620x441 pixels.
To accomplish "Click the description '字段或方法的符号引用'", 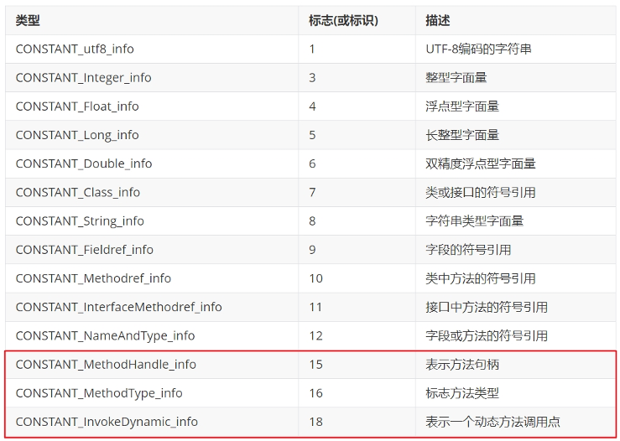I will point(487,336).
